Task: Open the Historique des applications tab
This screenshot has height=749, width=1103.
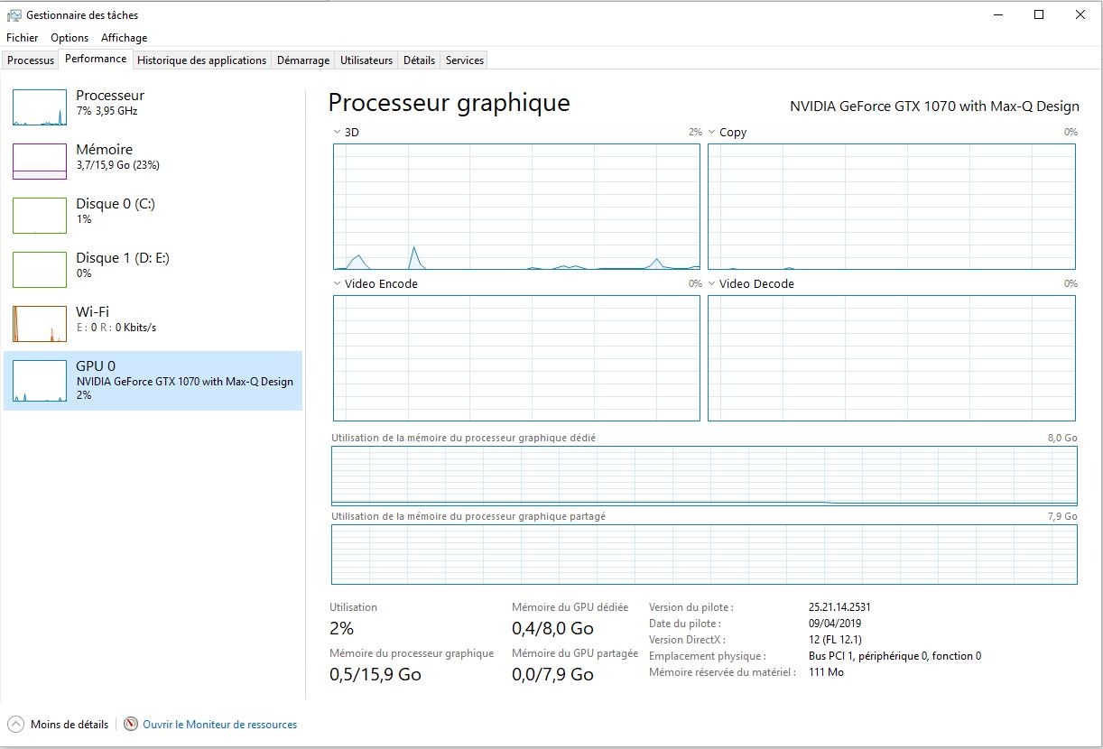Action: tap(201, 60)
